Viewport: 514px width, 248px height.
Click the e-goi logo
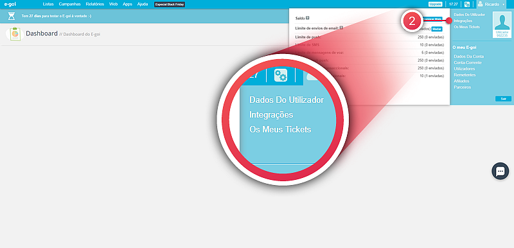(10, 4)
